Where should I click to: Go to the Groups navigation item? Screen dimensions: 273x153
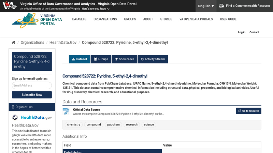pos(130,19)
